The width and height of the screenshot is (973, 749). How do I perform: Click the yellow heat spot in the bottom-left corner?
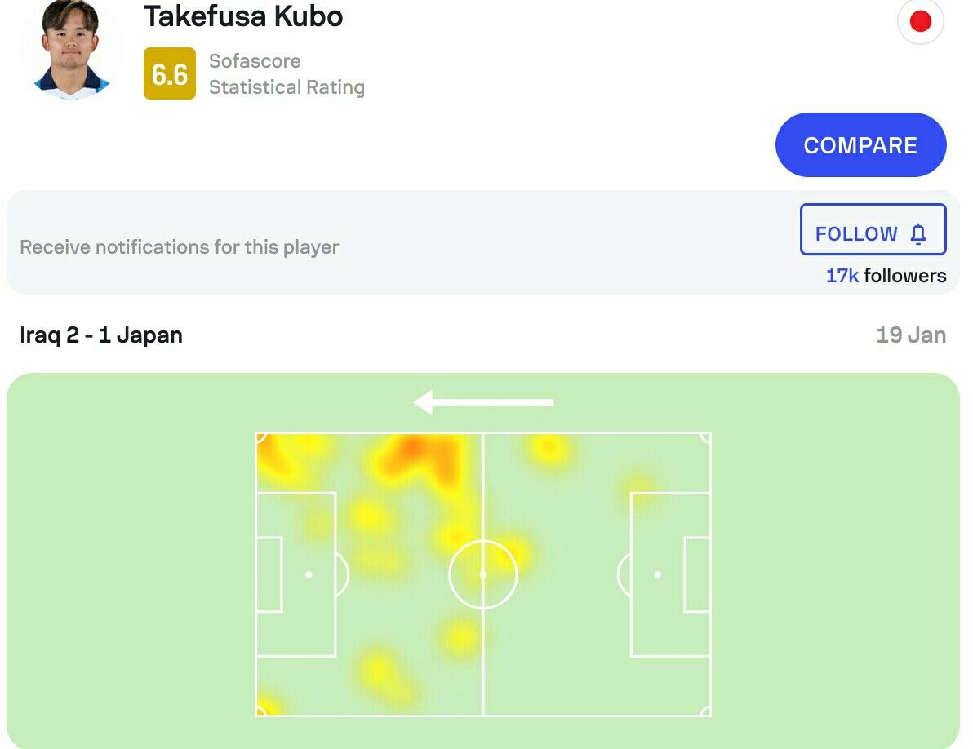[267, 707]
